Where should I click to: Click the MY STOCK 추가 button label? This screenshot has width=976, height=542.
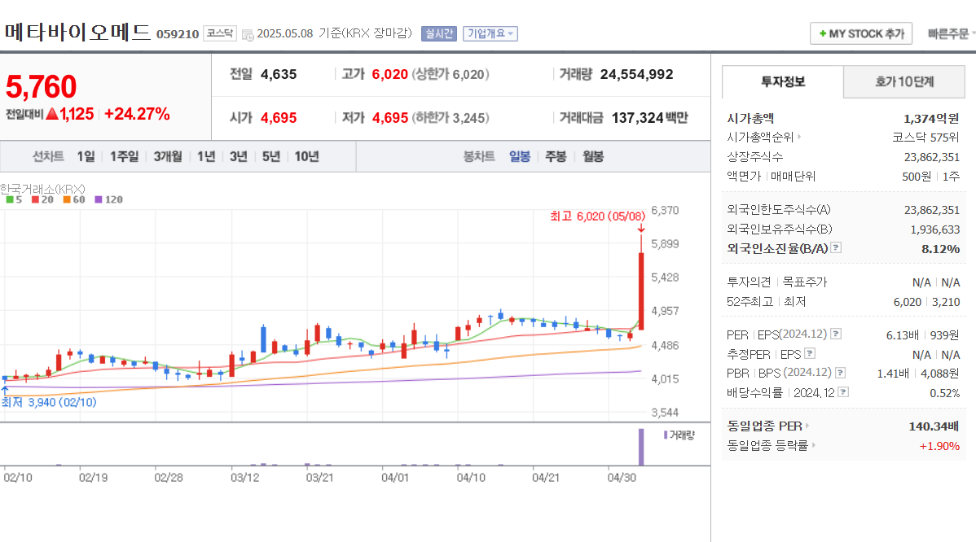point(867,33)
